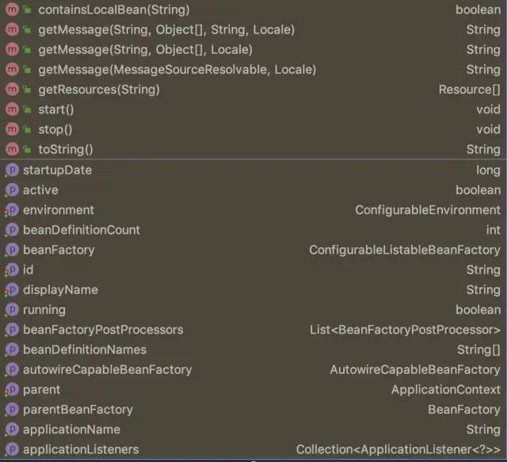Select autowireCapableBeanFactory in the list
Image resolution: width=507 pixels, height=462 pixels.
[x=107, y=369]
